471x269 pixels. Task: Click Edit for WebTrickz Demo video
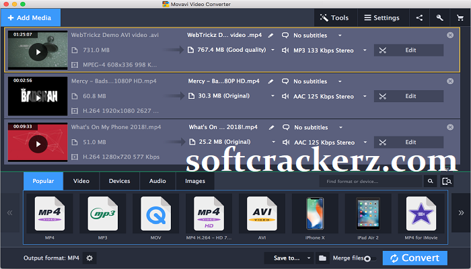coord(408,50)
